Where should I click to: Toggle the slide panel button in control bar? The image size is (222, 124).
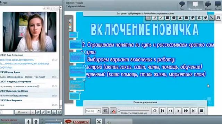click(x=105, y=111)
